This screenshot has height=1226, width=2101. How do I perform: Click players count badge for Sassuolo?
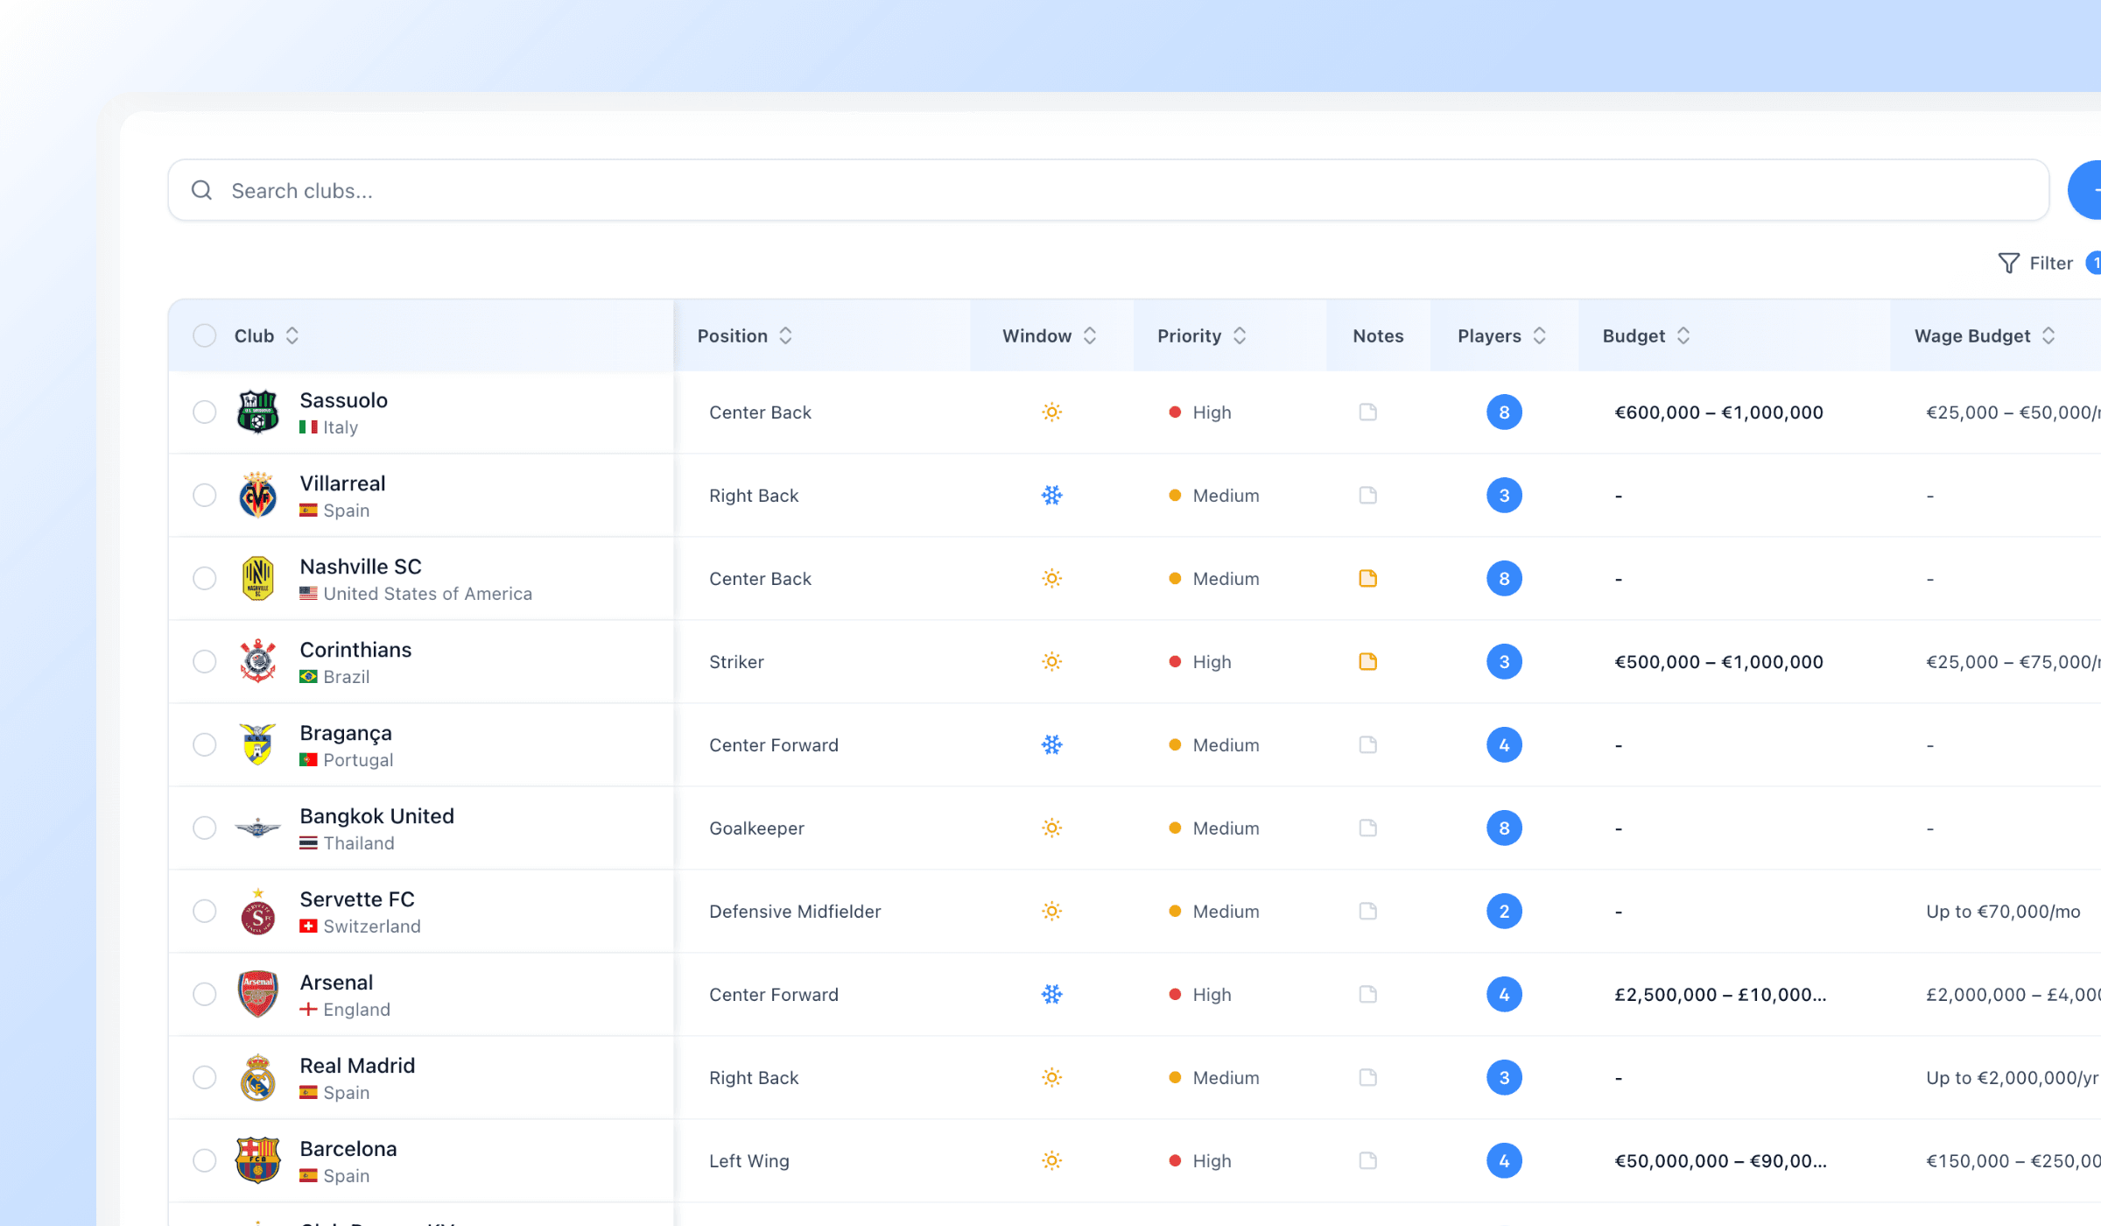click(1504, 412)
